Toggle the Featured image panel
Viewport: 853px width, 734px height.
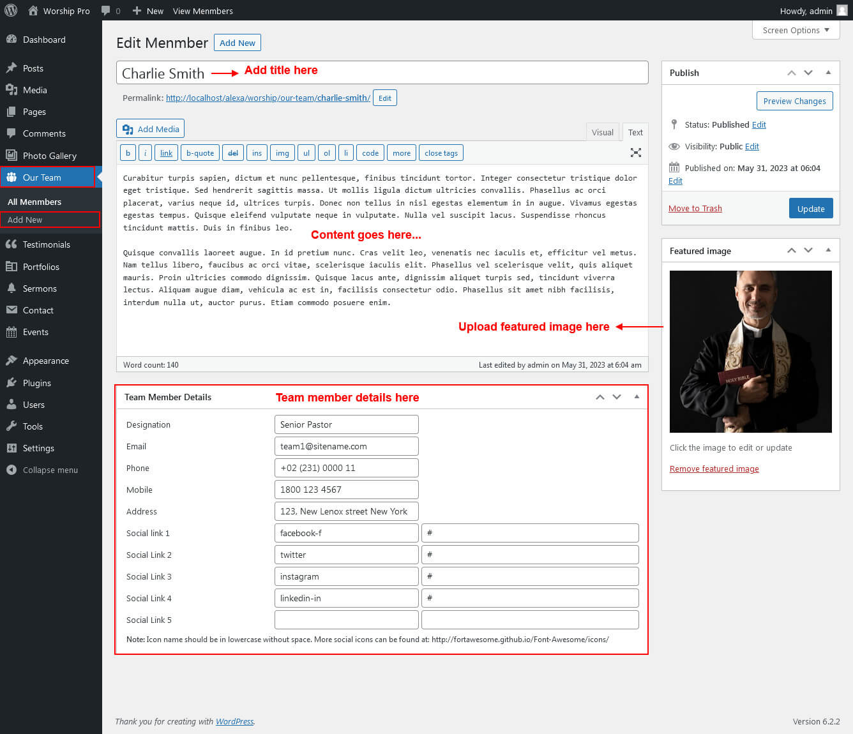(828, 251)
